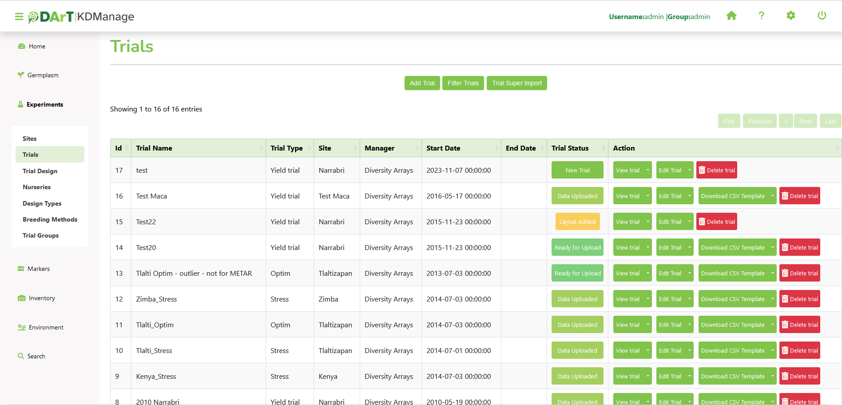Click the Add Trial button
Viewport: 842px width, 405px height.
[x=422, y=83]
